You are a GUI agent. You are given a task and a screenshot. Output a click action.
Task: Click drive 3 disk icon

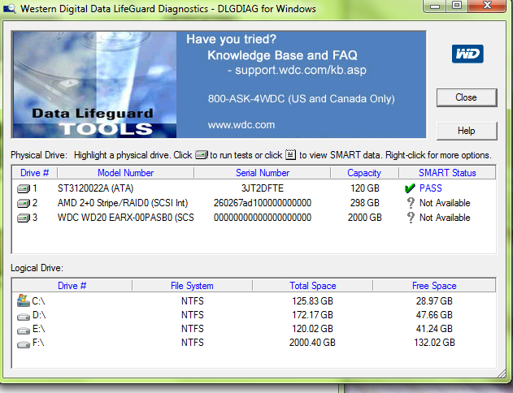tap(23, 218)
